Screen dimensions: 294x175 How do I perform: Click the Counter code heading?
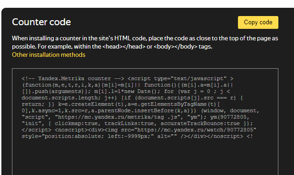click(41, 22)
